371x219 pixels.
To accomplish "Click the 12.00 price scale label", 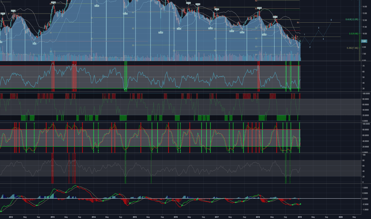I will click(x=365, y=20).
